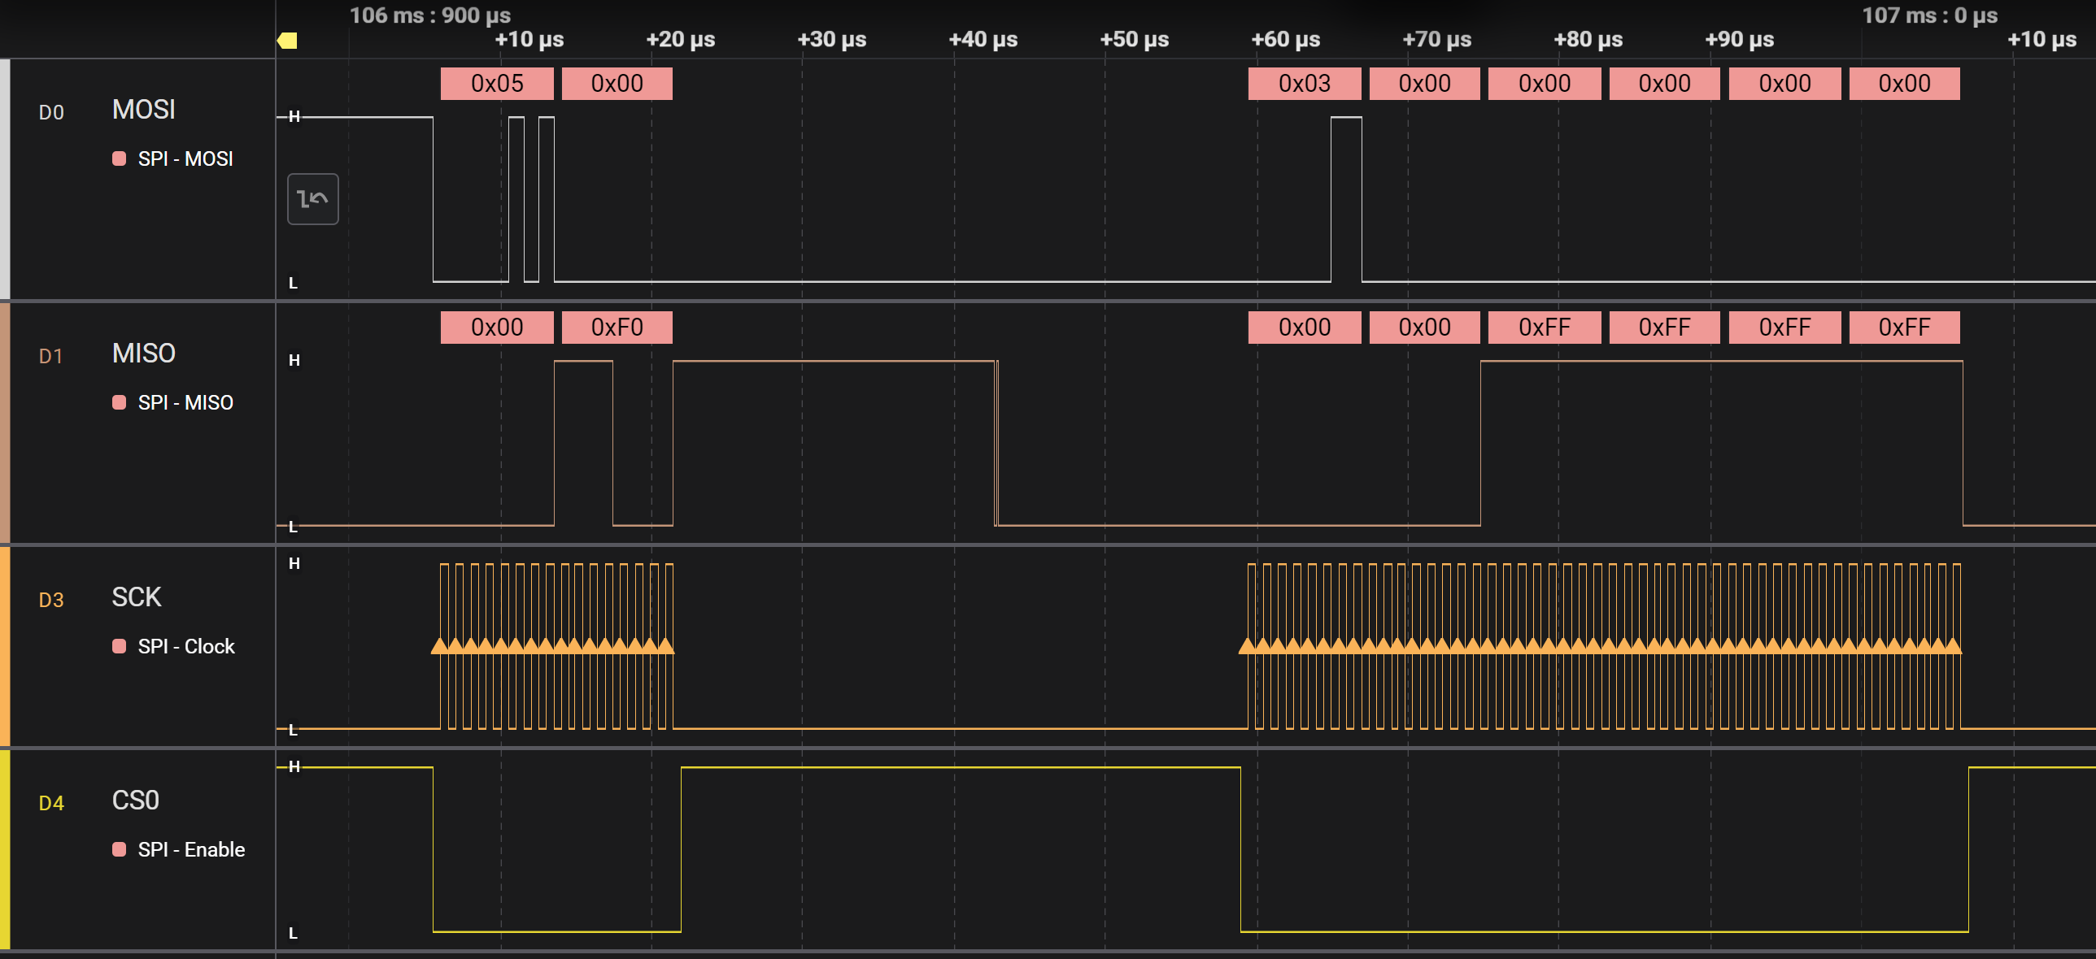Click the pink dot beside SPI - Clock analyzer

119,647
